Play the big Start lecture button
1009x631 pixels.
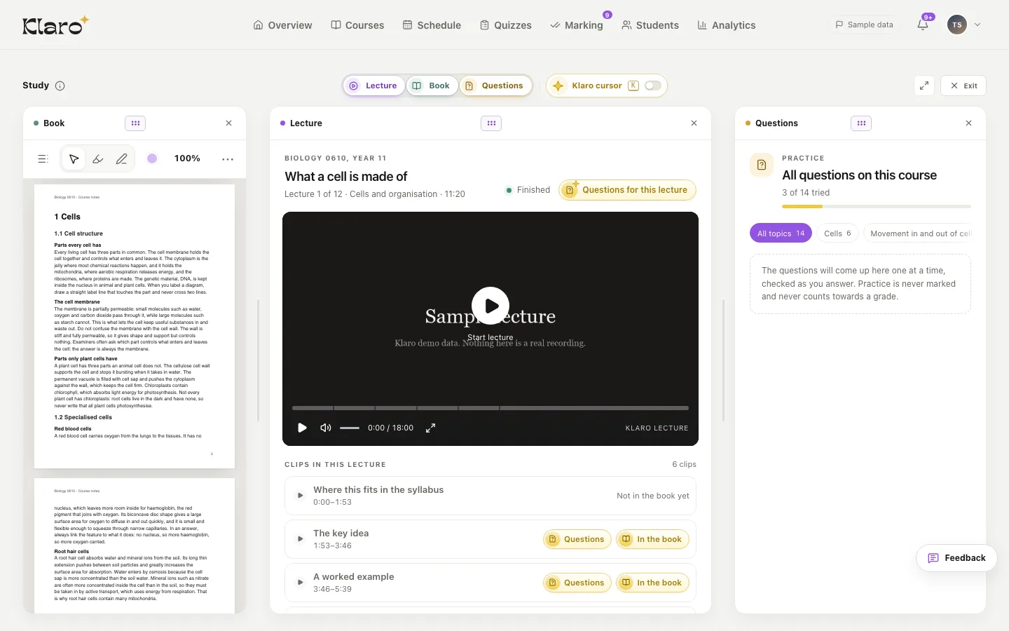[490, 306]
